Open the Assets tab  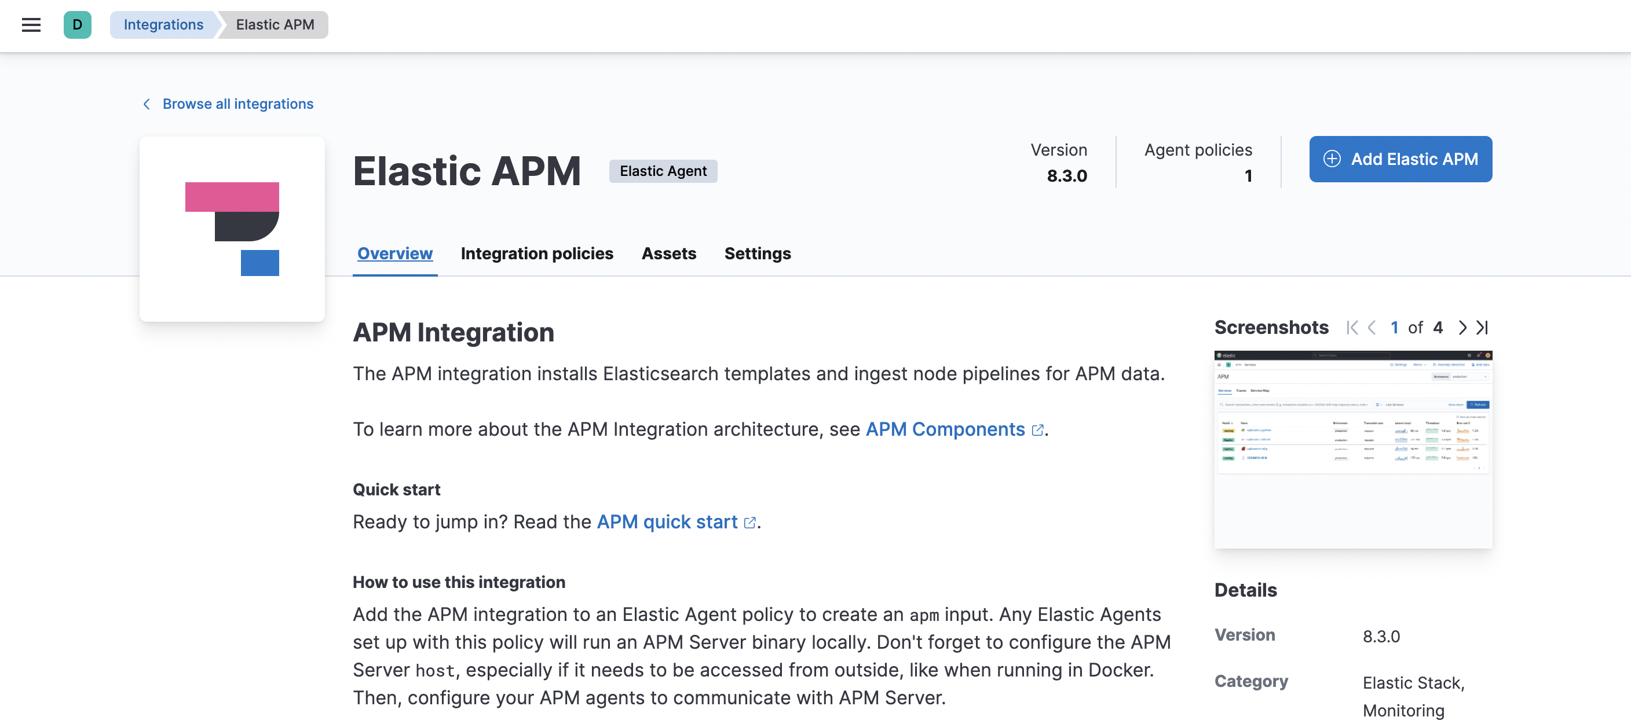pyautogui.click(x=668, y=253)
